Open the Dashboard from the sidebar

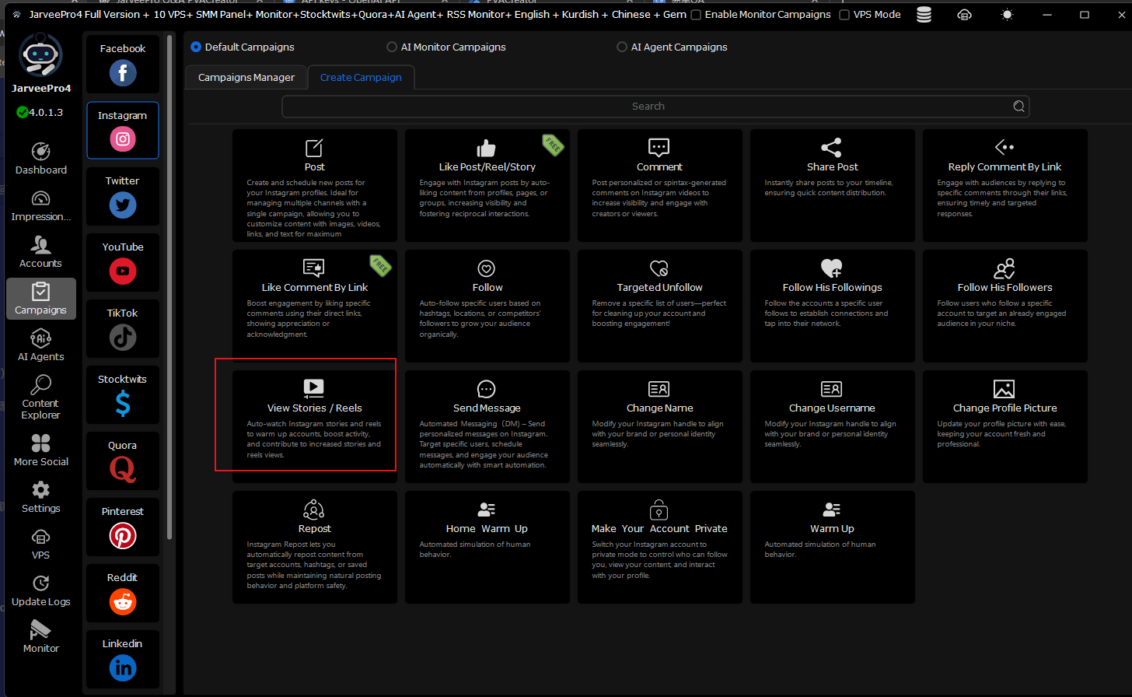coord(40,159)
